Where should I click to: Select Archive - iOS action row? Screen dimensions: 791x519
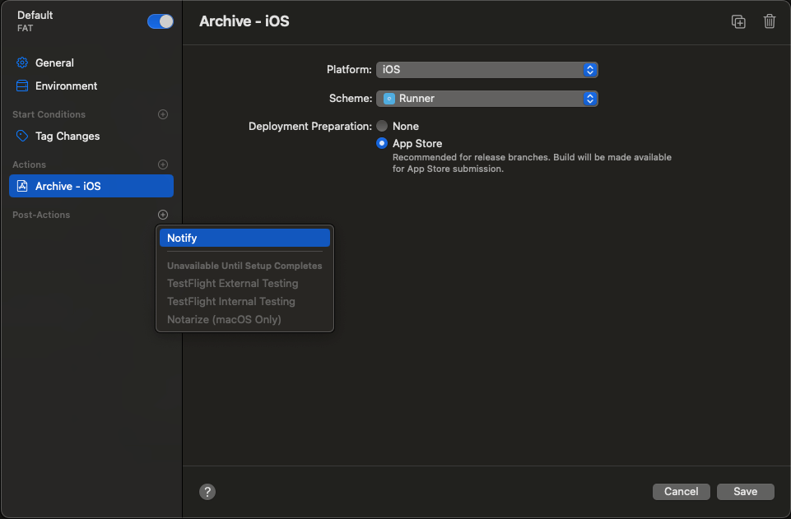click(x=91, y=186)
